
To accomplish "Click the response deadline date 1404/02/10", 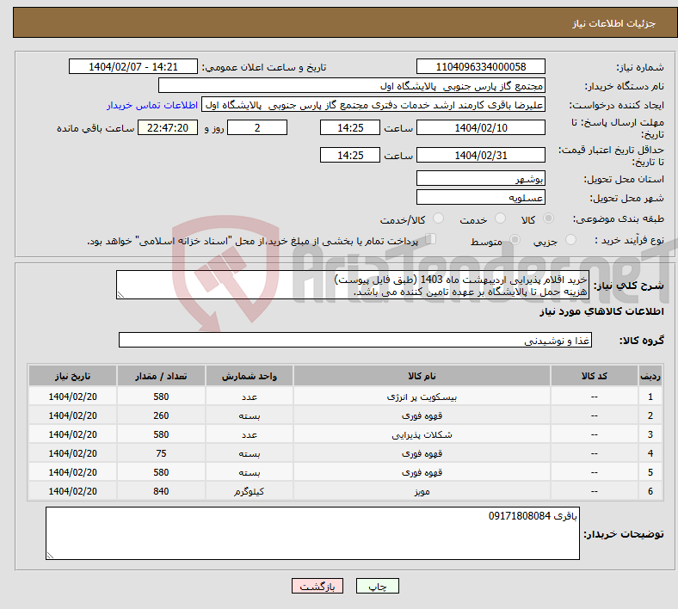I will (x=480, y=127).
